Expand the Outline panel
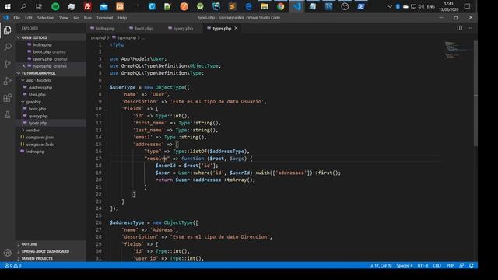Screen dimensions: 498x280 tap(30, 244)
